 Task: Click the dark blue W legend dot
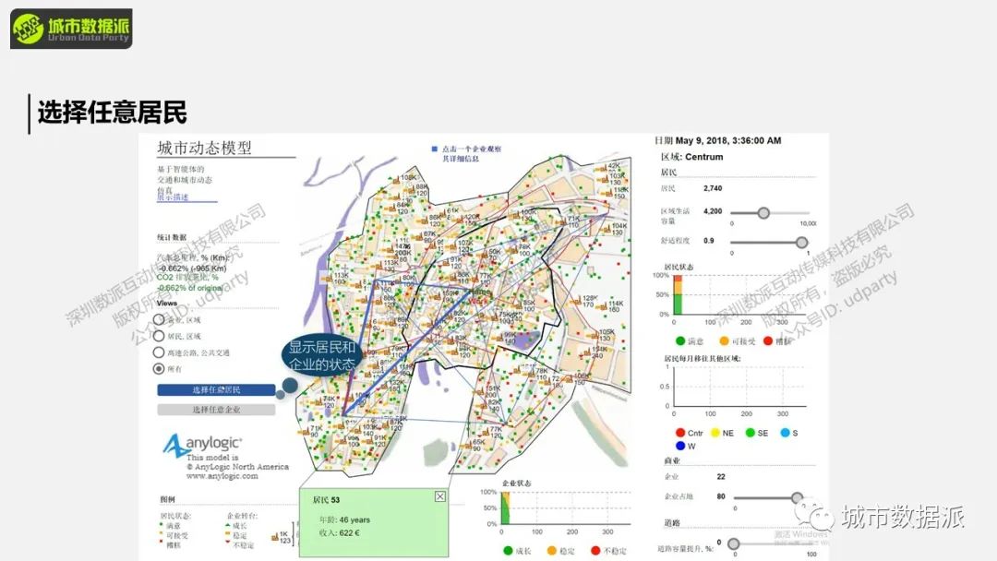point(680,446)
